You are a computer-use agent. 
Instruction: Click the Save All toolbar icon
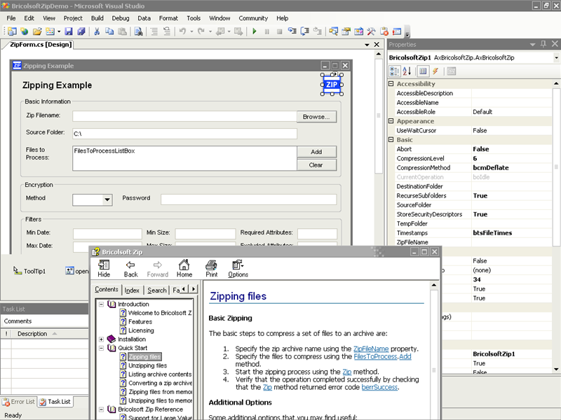click(81, 31)
